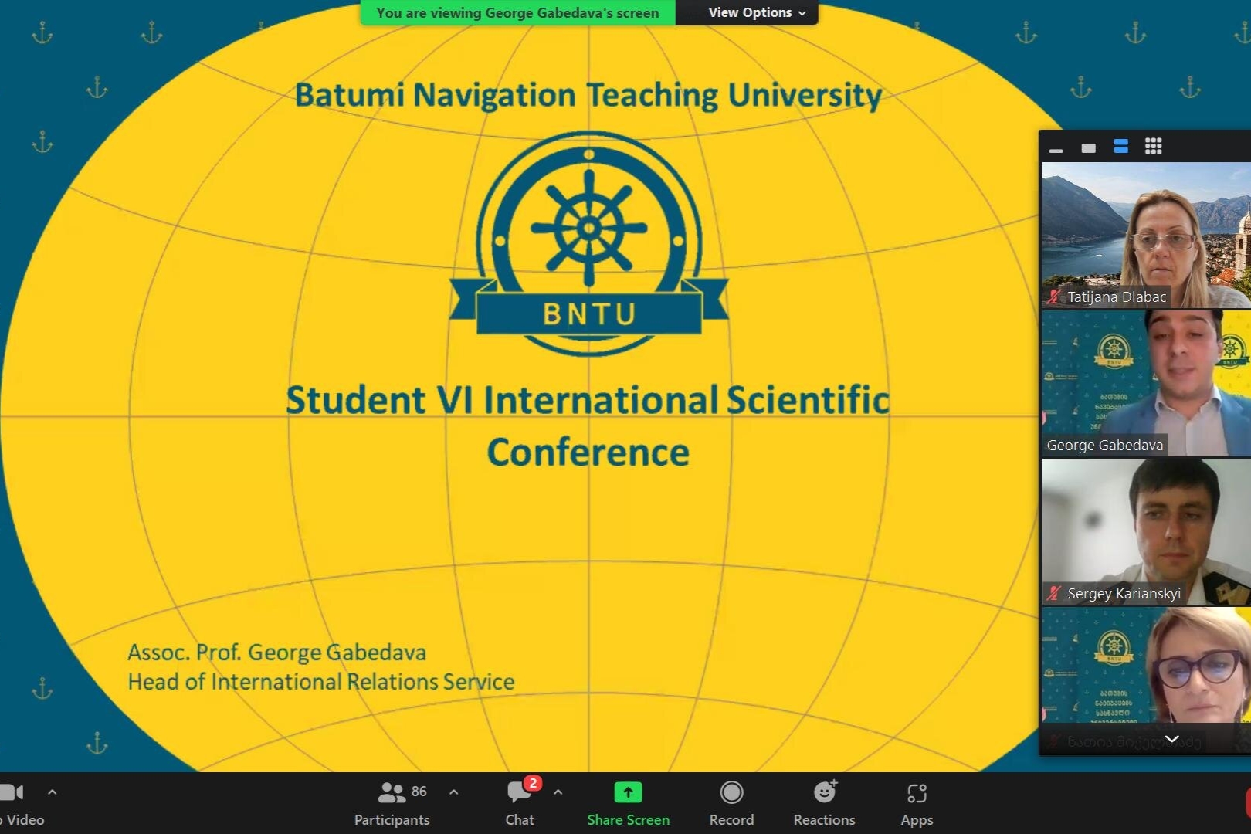Click the BNTU logo on the shared slide
The height and width of the screenshot is (834, 1251).
pos(588,244)
